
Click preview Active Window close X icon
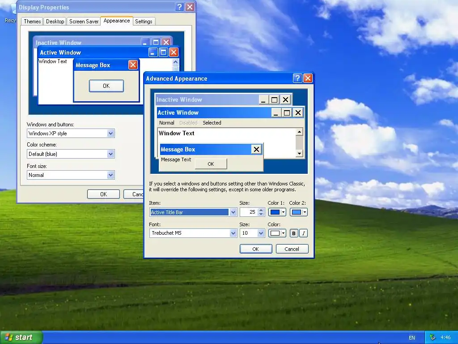coord(298,112)
